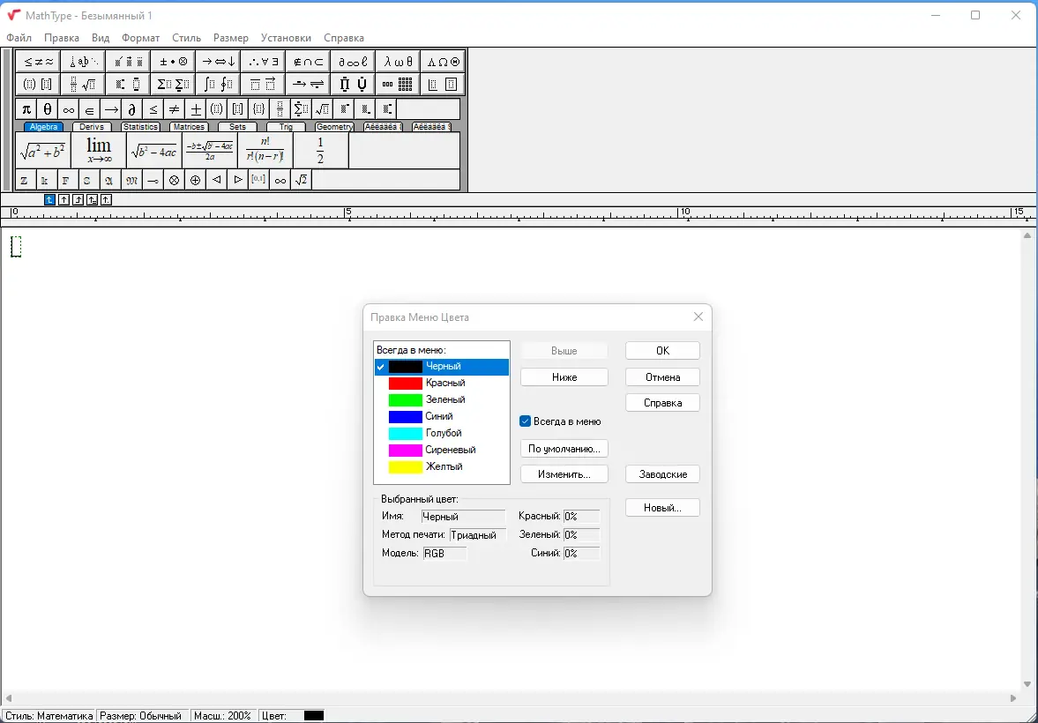Insert the one-half fraction expression
The width and height of the screenshot is (1038, 723).
coord(320,150)
